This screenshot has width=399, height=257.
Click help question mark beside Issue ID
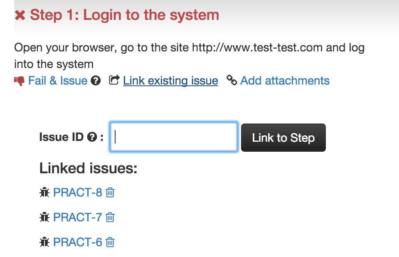(x=92, y=137)
